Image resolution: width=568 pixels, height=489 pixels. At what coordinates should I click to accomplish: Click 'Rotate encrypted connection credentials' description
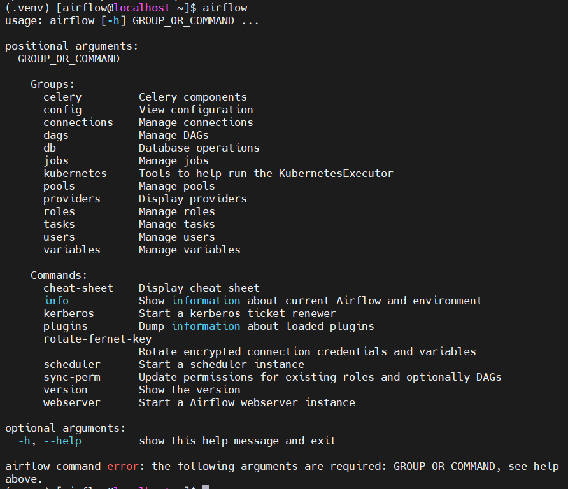pos(262,352)
